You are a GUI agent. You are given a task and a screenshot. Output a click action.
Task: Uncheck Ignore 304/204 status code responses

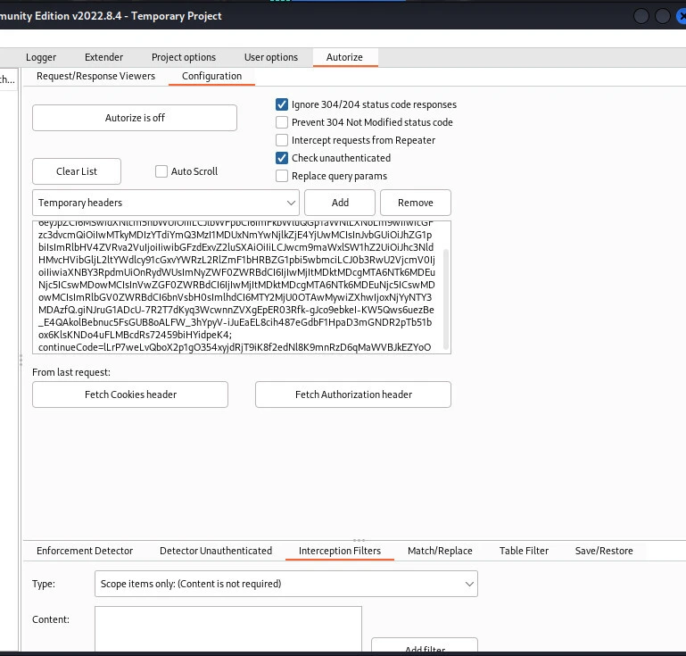[x=282, y=104]
